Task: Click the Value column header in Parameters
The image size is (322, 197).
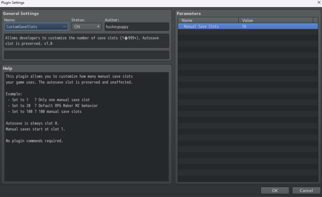Action: 275,20
